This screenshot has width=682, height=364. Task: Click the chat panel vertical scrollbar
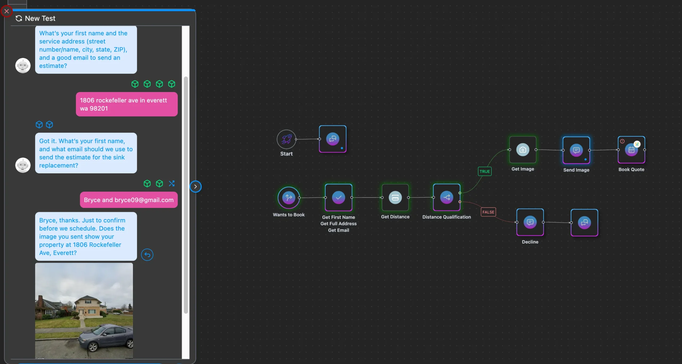186,195
